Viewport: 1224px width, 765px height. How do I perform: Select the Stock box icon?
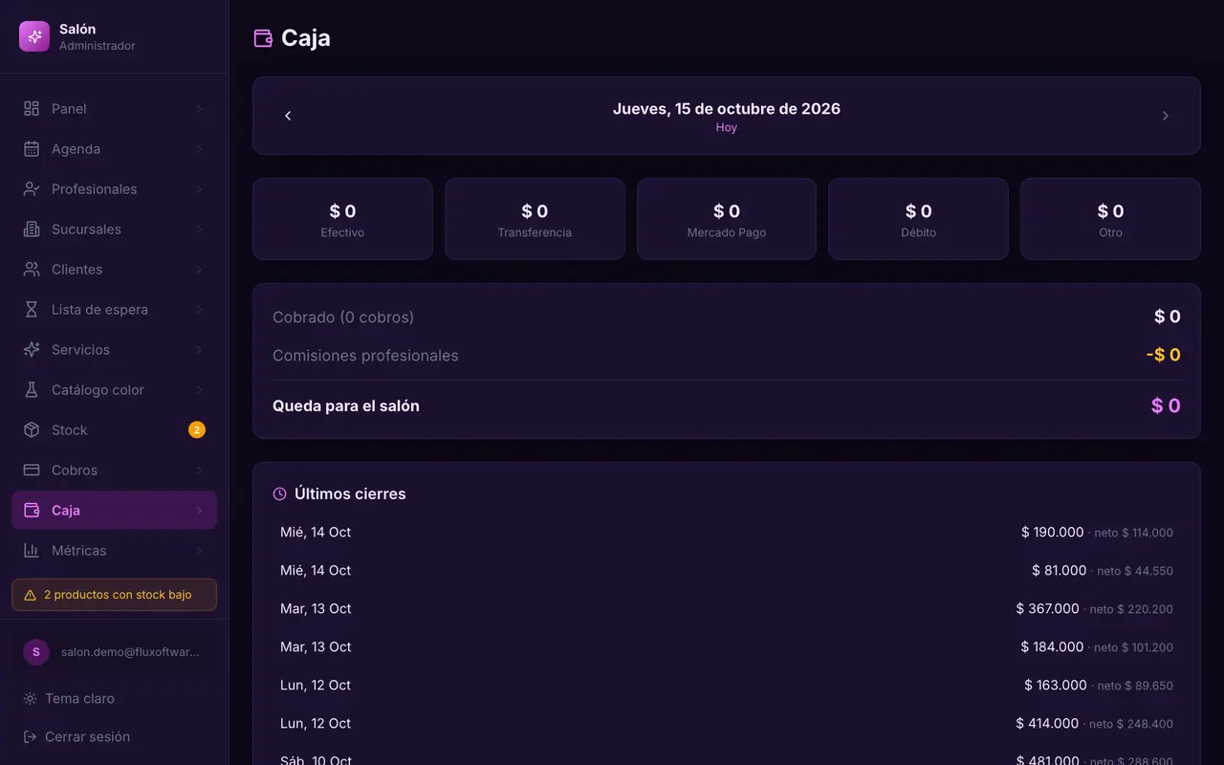[32, 430]
